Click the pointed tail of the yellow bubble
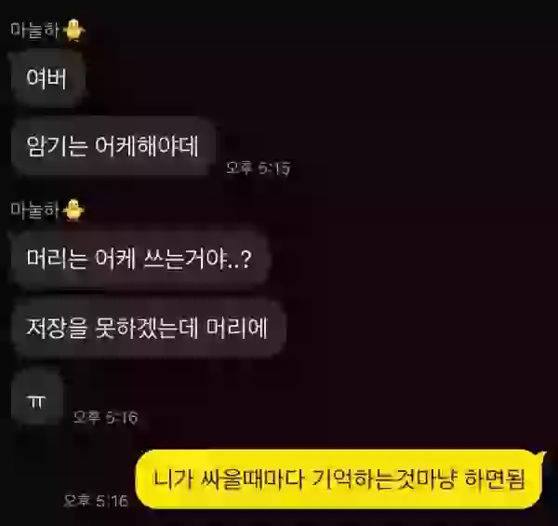558x526 pixels. 542,454
